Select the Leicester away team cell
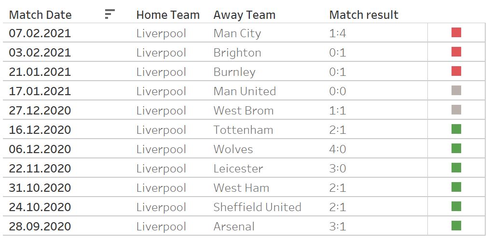The image size is (493, 242). click(238, 169)
